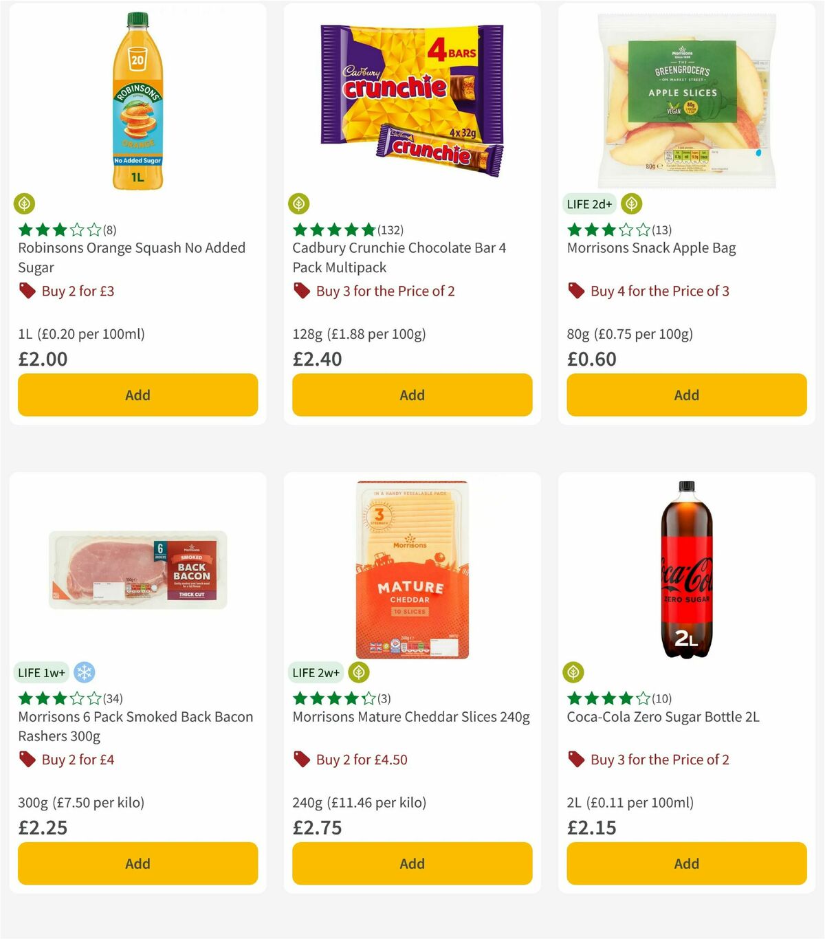825x939 pixels.
Task: Select the green leaf icon on Robinsons Orange Squash
Action: 25,203
